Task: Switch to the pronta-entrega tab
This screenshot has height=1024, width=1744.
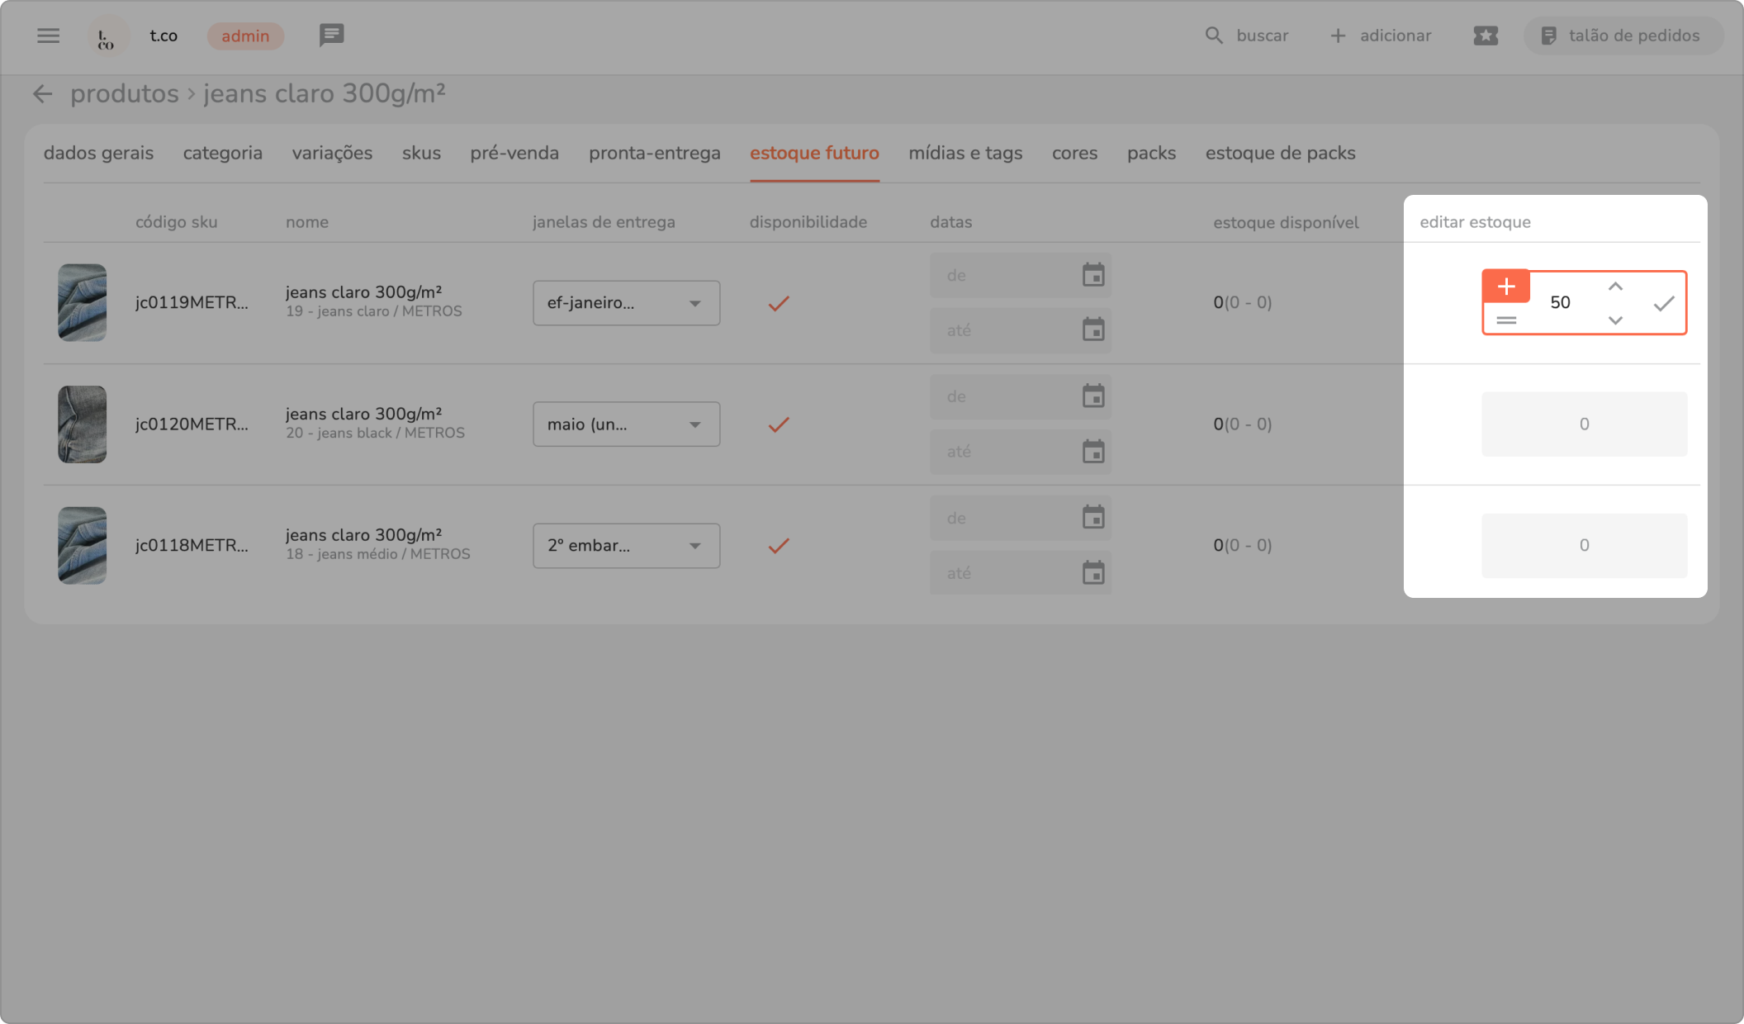Action: coord(654,154)
